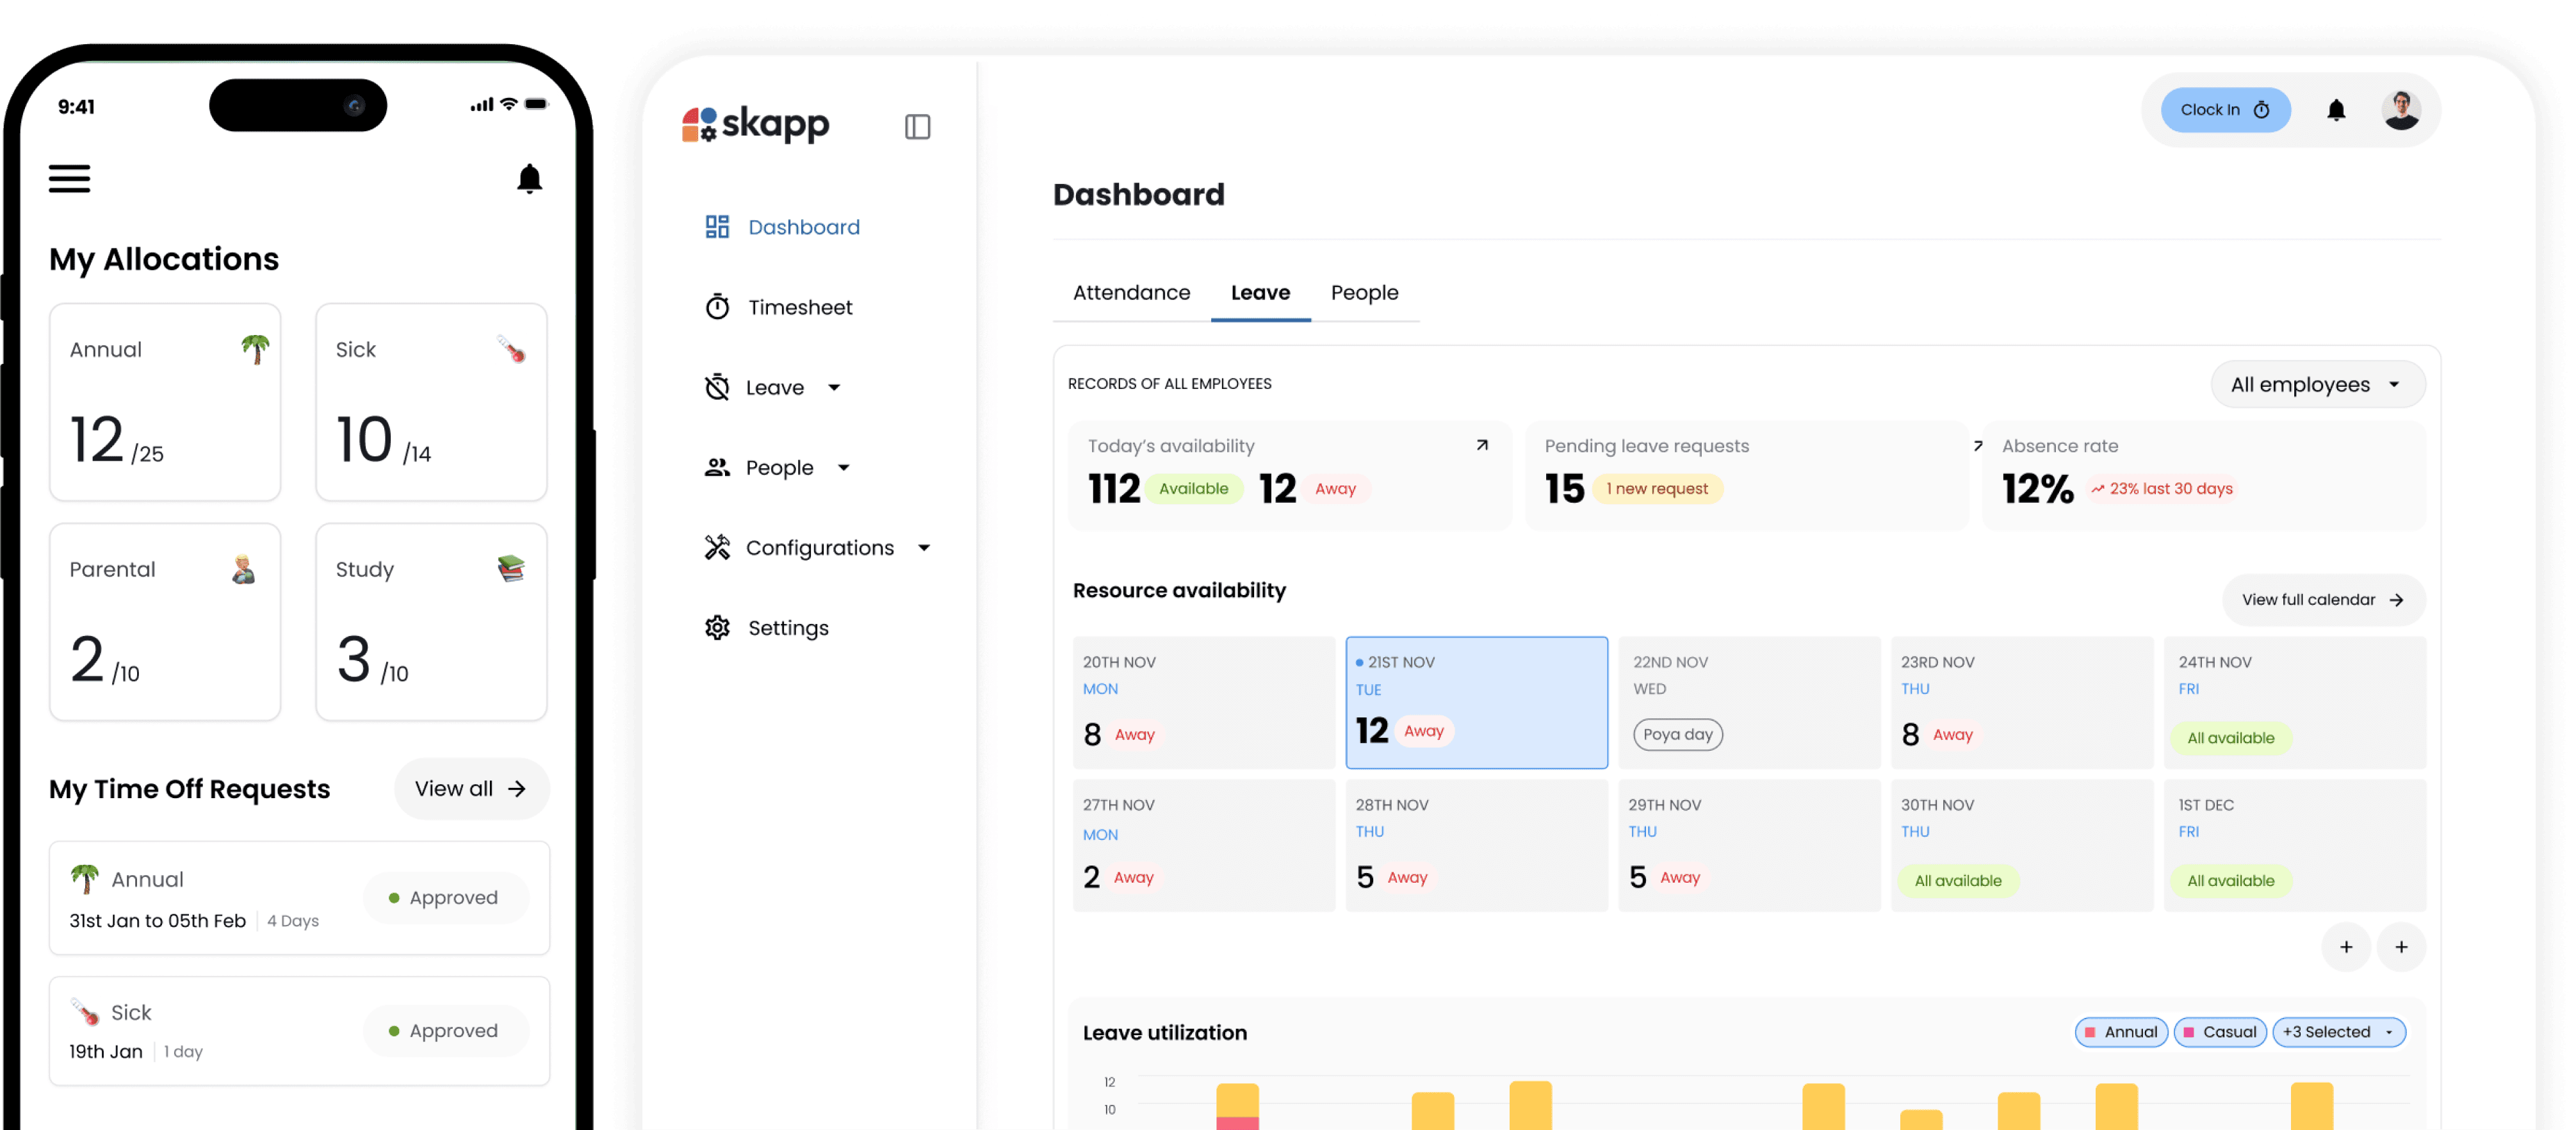Image resolution: width=2576 pixels, height=1130 pixels.
Task: Switch to the Attendance tab
Action: pos(1131,293)
